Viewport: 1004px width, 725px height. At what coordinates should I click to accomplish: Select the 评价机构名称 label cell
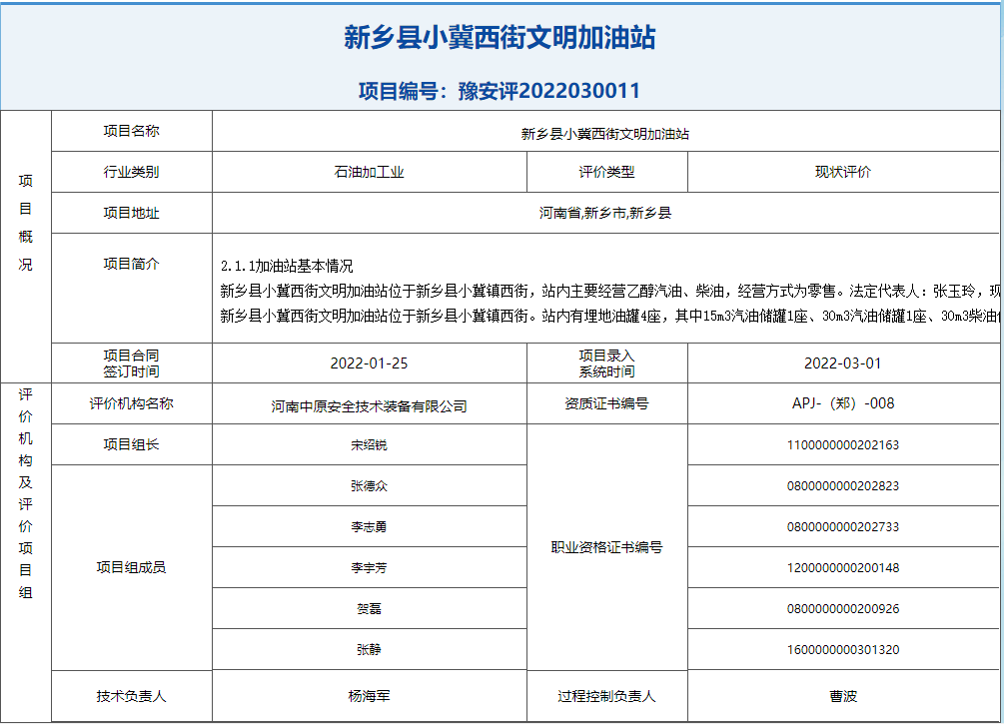click(x=131, y=403)
